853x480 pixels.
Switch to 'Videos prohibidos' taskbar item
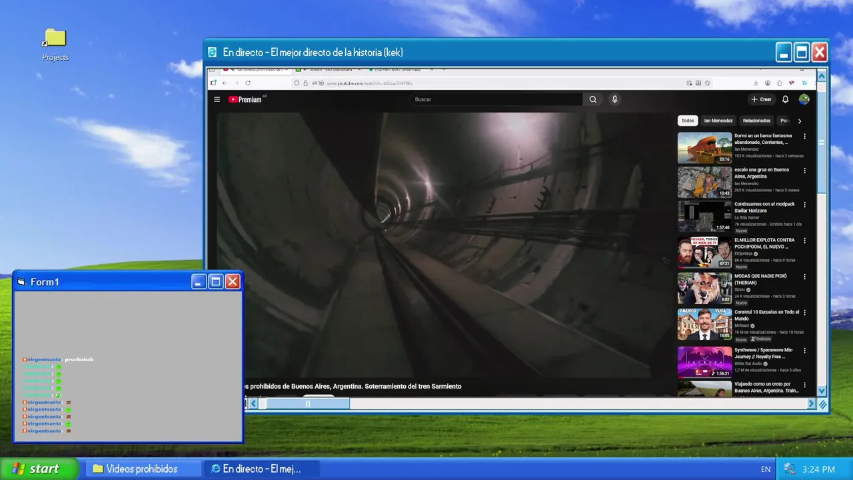[x=144, y=469]
